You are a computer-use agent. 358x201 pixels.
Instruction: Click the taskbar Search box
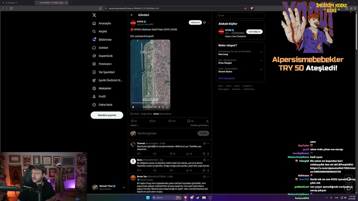167,198
